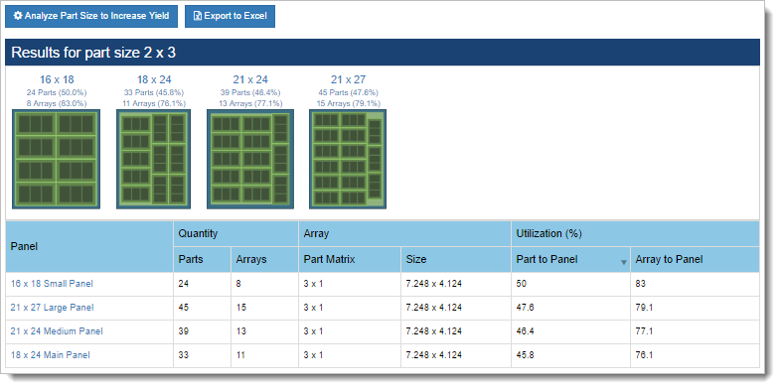Click Size 7.248 x 4.124 in Large Panel row
Screen dimensions: 780x389
coord(434,308)
